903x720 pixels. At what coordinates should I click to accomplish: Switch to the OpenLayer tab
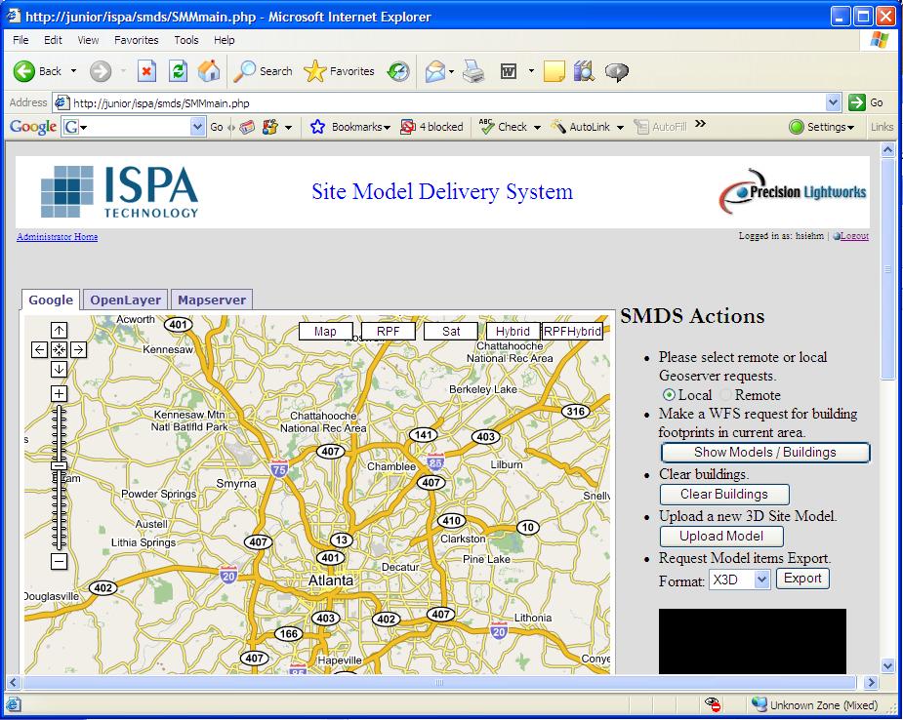[x=126, y=300]
